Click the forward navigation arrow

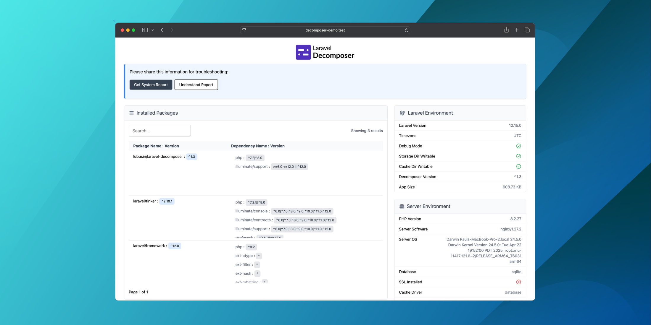[x=172, y=30]
